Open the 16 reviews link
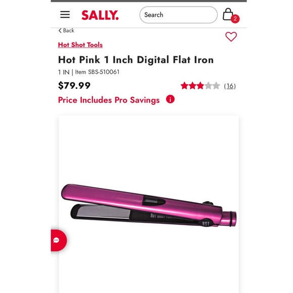 tap(230, 86)
